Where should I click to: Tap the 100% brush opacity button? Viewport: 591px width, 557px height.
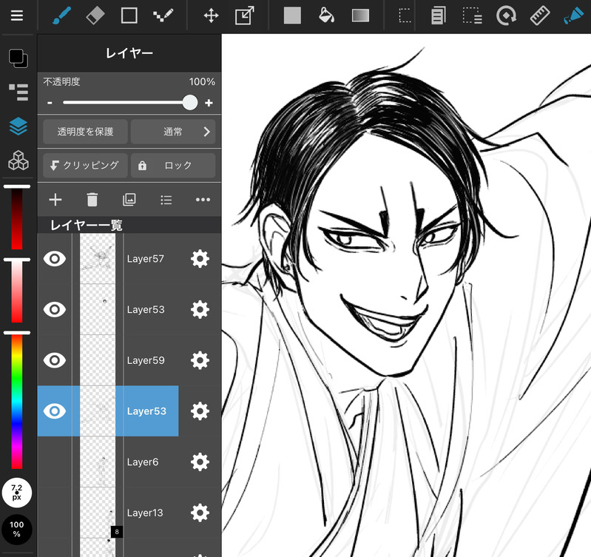(16, 529)
